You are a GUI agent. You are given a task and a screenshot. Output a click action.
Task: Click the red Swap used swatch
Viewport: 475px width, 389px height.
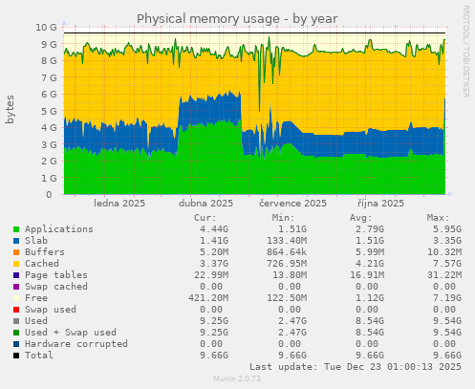(16, 310)
